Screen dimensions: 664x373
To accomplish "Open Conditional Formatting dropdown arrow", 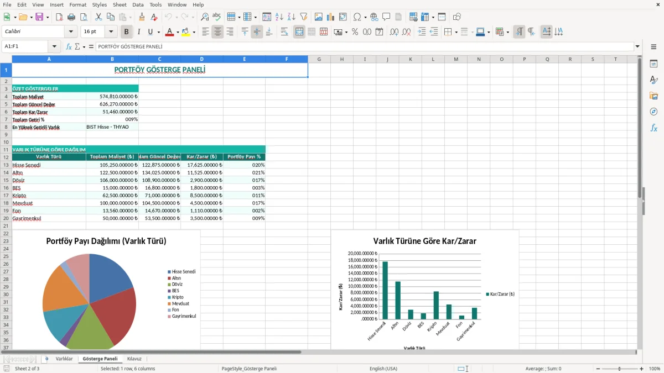I will (507, 32).
